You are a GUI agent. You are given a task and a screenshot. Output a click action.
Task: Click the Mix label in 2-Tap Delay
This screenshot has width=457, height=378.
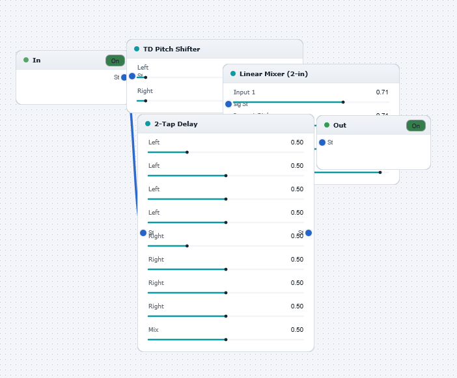coord(153,329)
